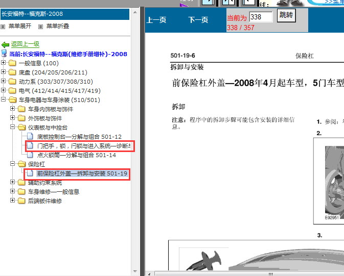
Task: Click the 跳转 jump button
Action: [x=286, y=15]
